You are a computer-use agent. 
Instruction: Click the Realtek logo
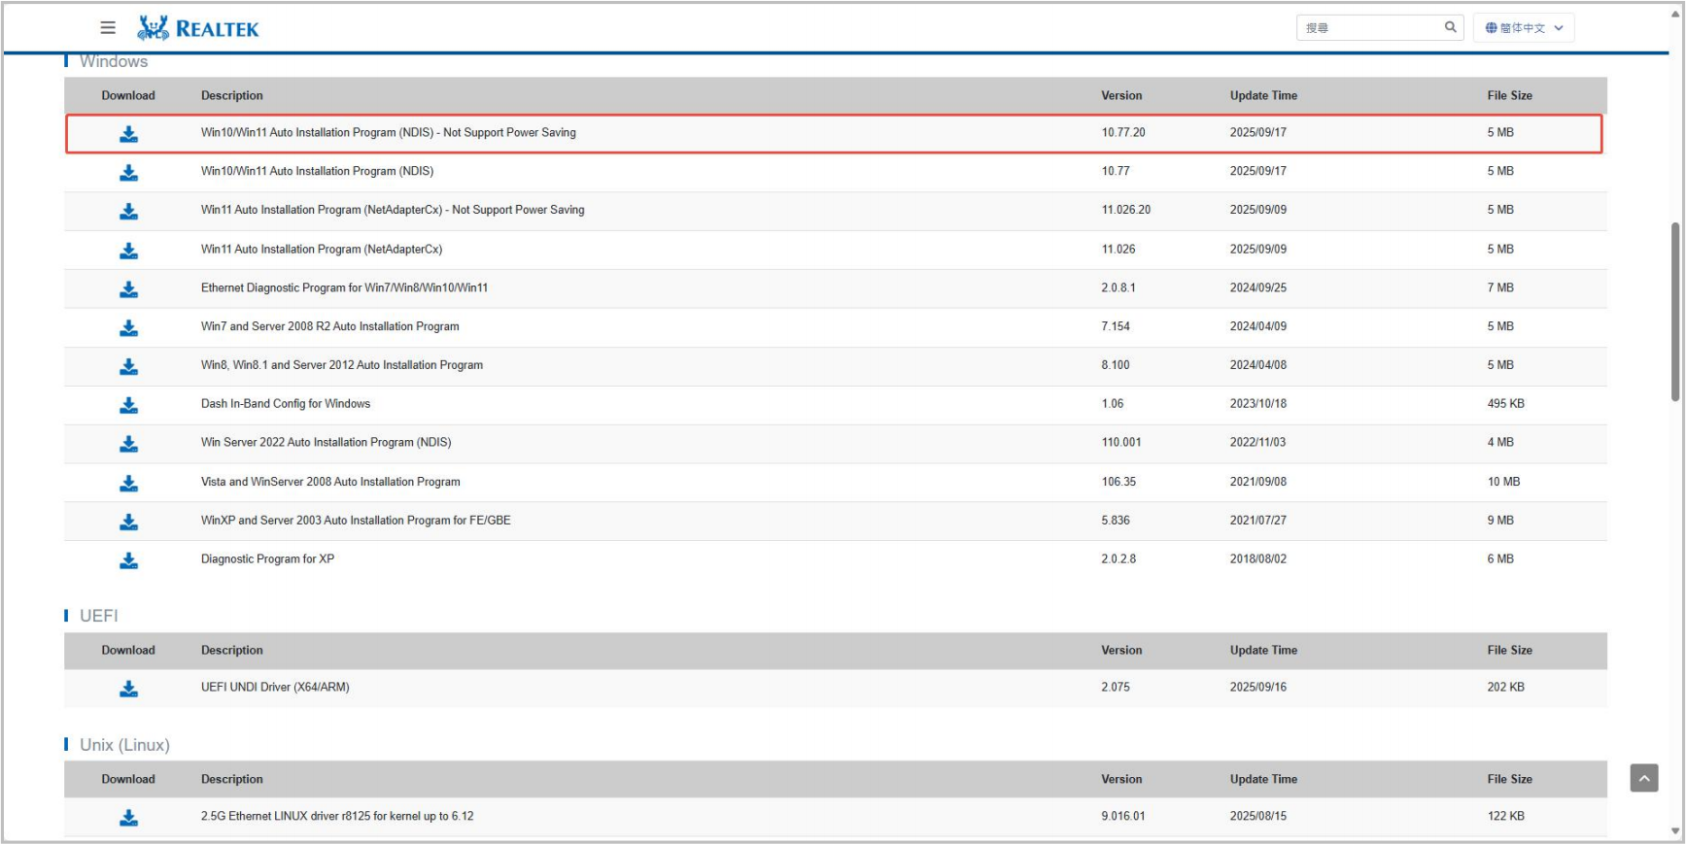tap(198, 28)
